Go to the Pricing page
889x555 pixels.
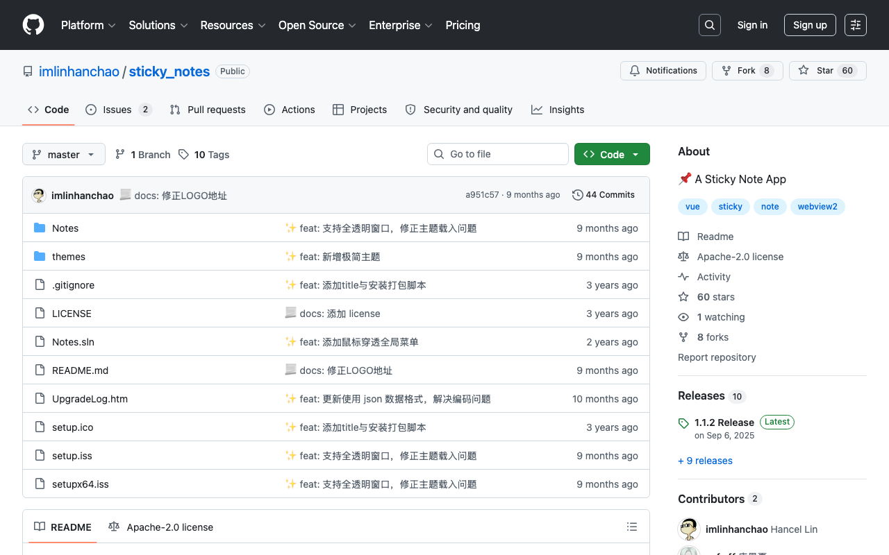click(463, 25)
